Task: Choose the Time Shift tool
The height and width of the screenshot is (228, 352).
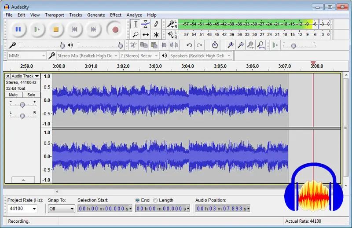Action: coord(146,34)
